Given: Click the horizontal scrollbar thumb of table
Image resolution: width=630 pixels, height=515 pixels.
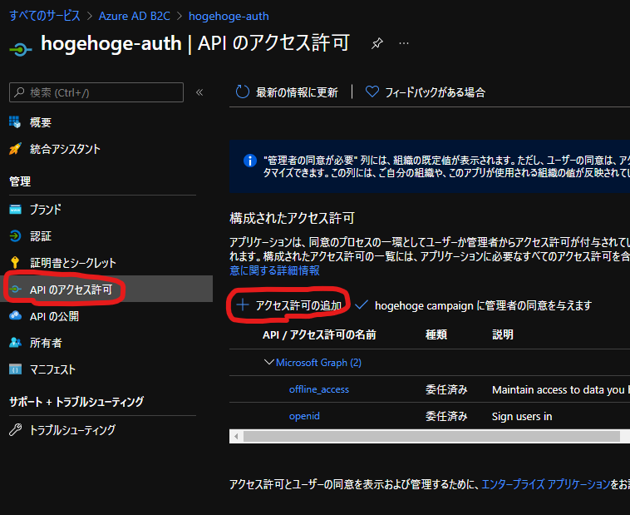Looking at the screenshot, I should (432, 436).
